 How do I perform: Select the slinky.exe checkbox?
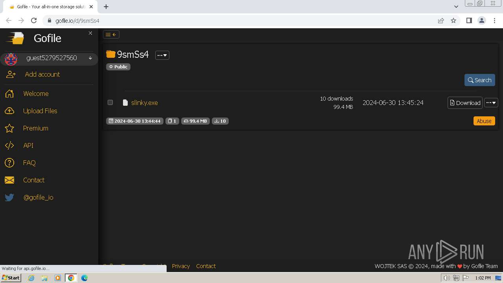110,103
